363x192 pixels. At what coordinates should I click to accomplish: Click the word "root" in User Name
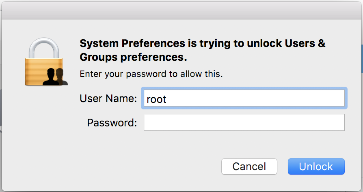(156, 99)
